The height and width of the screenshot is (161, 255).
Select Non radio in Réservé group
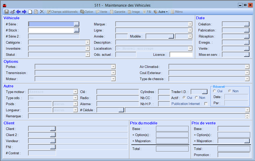click(230, 91)
